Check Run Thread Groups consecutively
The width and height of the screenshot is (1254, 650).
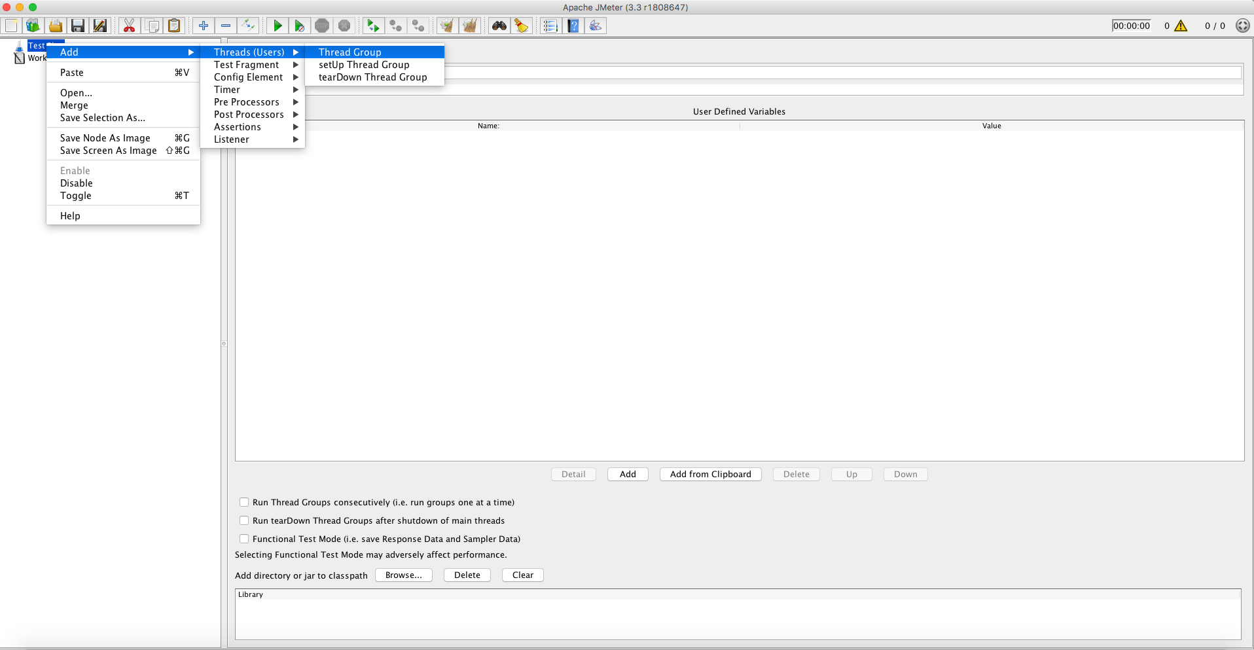244,502
